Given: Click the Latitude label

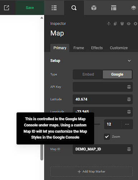Looking at the screenshot, I should 56,99.
